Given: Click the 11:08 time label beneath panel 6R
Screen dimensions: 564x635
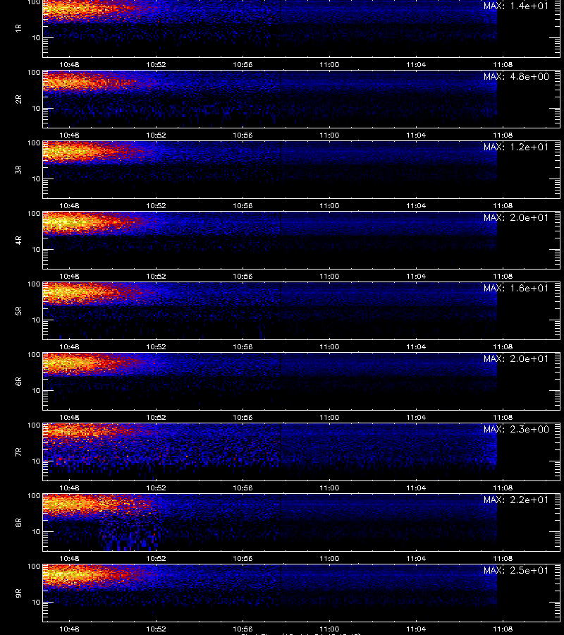Looking at the screenshot, I should click(x=503, y=417).
